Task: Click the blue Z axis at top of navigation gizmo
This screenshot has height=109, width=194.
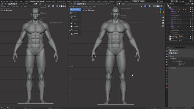Action: 160,9
